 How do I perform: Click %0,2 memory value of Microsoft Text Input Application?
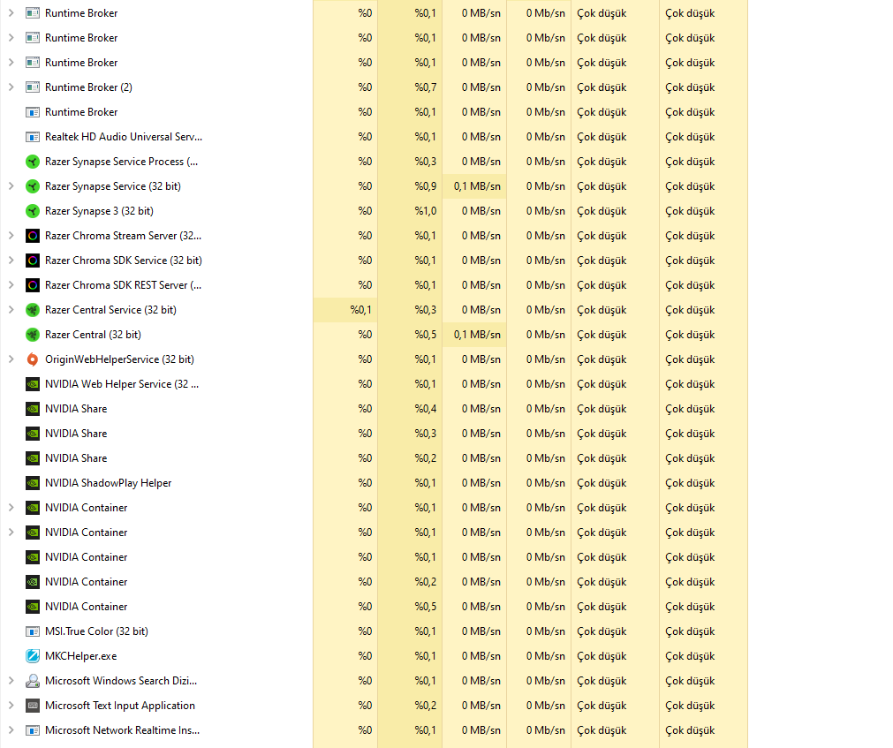pyautogui.click(x=426, y=706)
